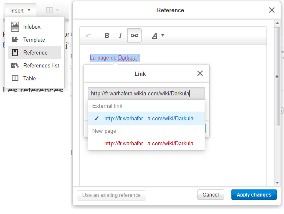Expand the text style dropdown
Screen dimensions: 284x214
point(158,36)
